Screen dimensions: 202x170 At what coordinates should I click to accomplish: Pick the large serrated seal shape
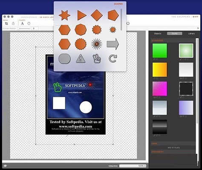pos(81,44)
